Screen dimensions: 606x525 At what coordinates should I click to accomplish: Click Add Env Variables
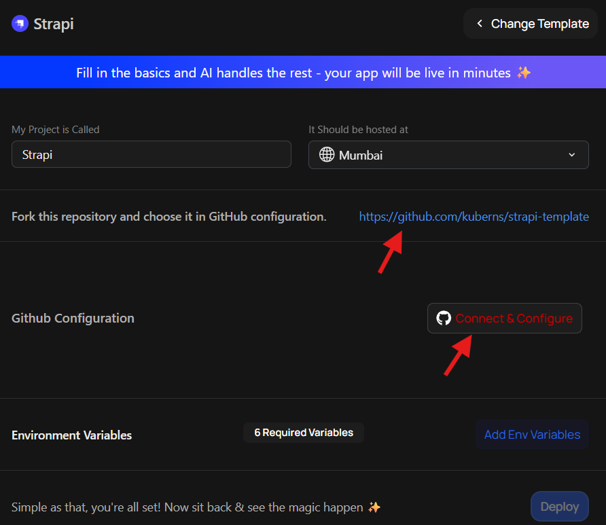[532, 435]
